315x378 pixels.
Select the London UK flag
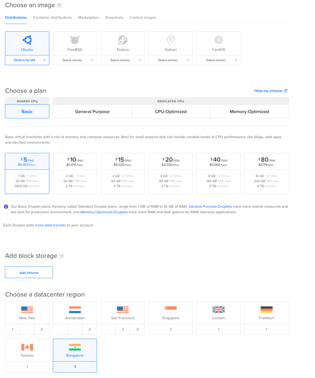[219, 310]
